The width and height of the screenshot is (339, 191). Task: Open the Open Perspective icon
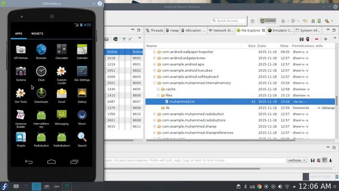(x=253, y=21)
